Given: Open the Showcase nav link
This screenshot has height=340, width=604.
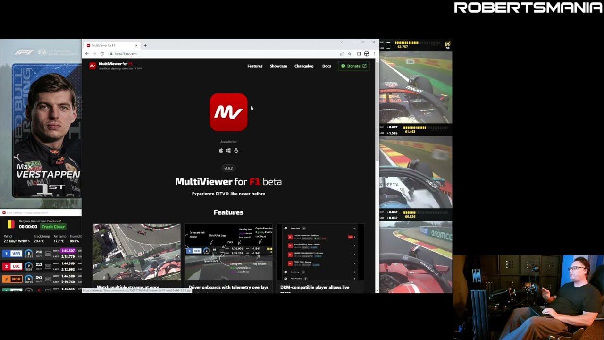Looking at the screenshot, I should tap(278, 66).
